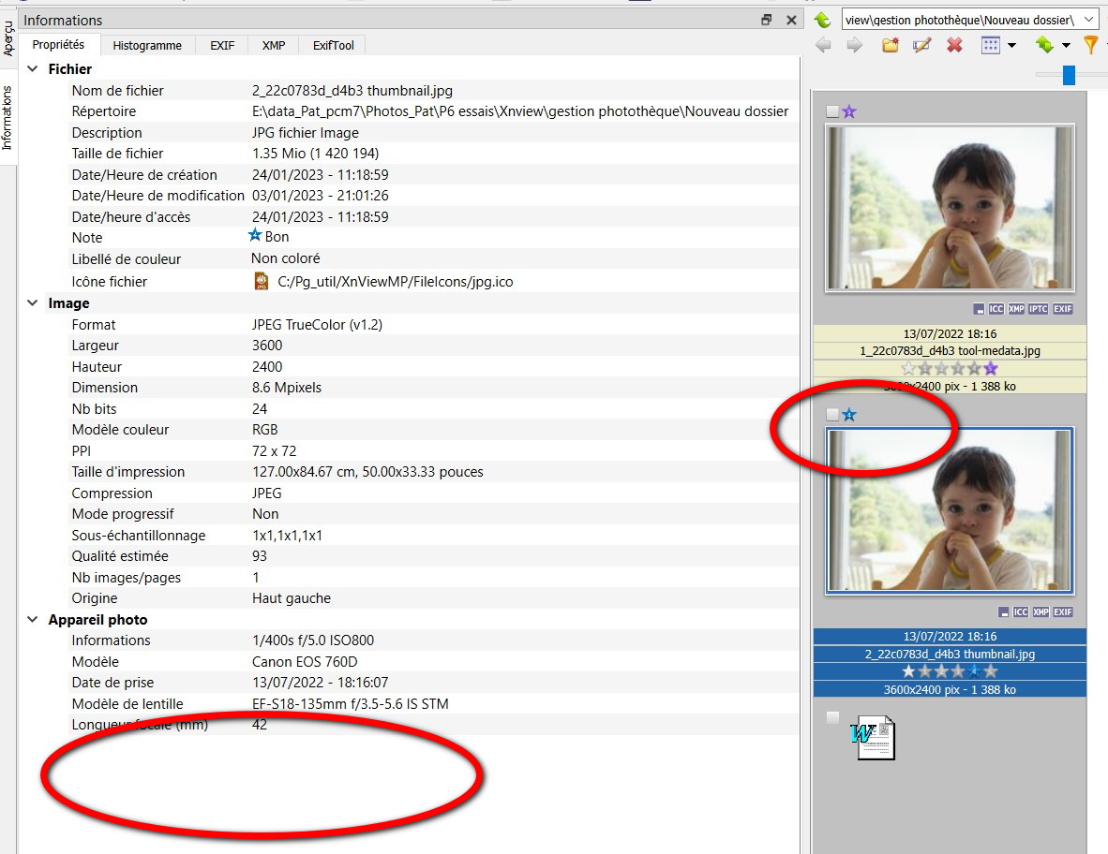Open the Aperçu vertical side tab

click(x=8, y=38)
